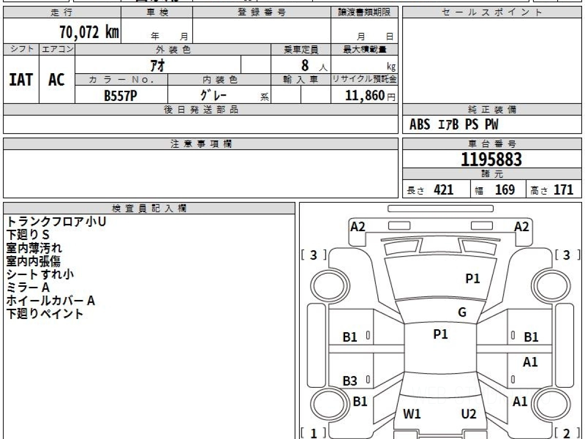Select the トランクフロア小U inspector note line
This screenshot has width=585, height=439.
click(x=56, y=221)
